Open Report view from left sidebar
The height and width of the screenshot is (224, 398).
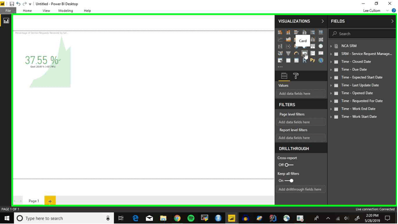[x=6, y=21]
